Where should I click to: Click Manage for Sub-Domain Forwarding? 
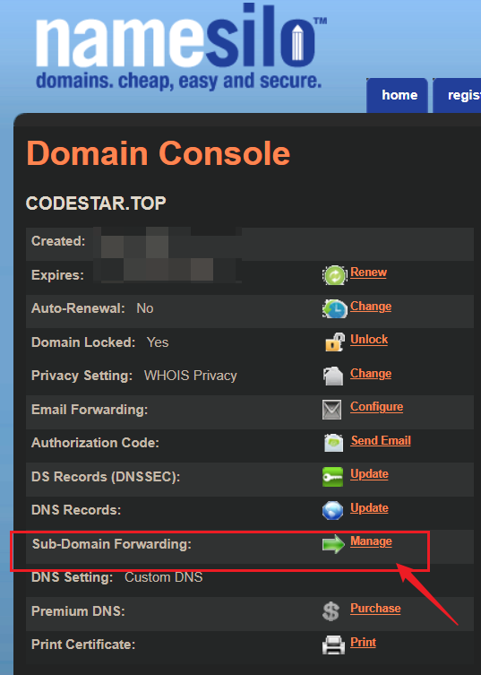pos(371,541)
